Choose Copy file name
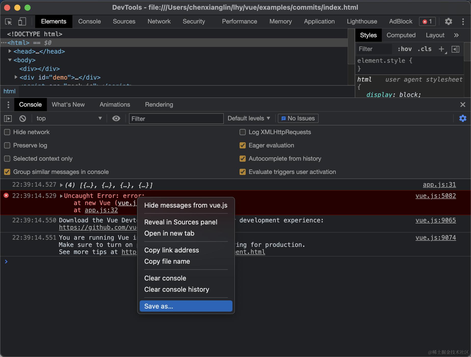This screenshot has width=471, height=357. coord(186,261)
